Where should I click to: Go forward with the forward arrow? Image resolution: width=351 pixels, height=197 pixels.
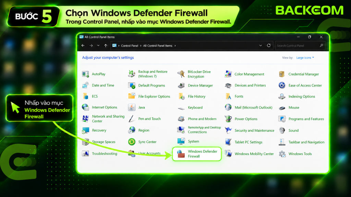coord(91,45)
